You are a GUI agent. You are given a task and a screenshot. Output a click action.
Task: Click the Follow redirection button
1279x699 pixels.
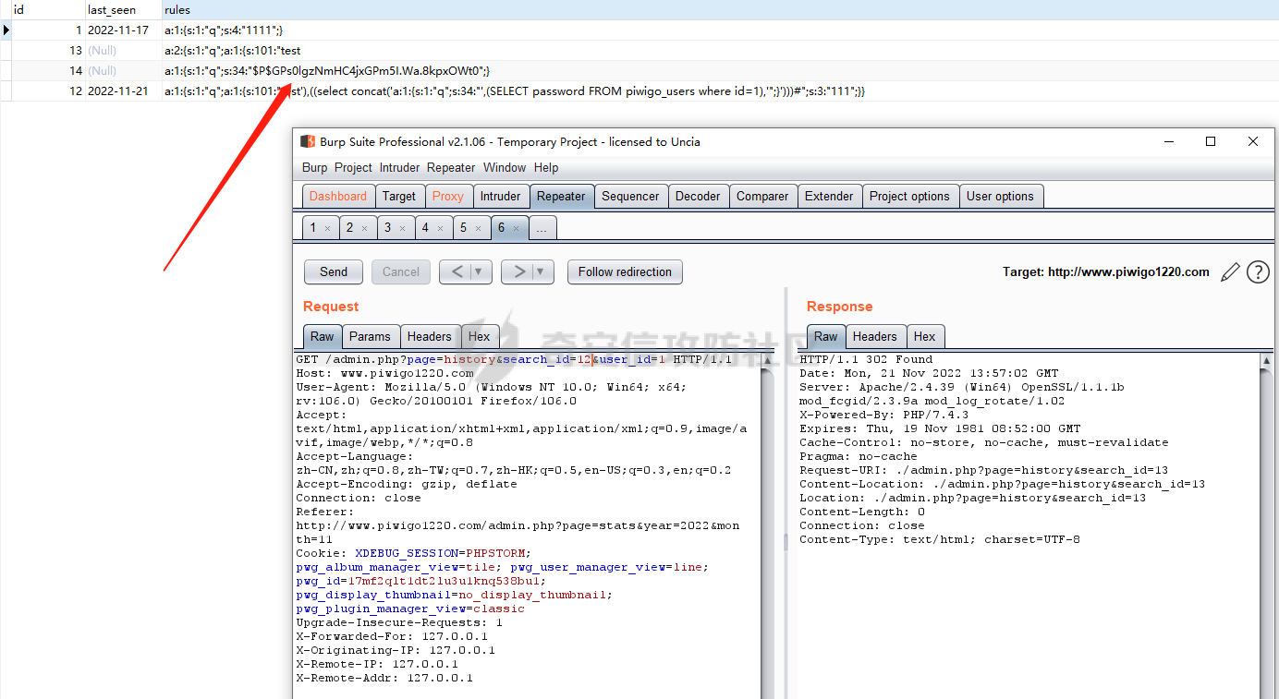(625, 271)
